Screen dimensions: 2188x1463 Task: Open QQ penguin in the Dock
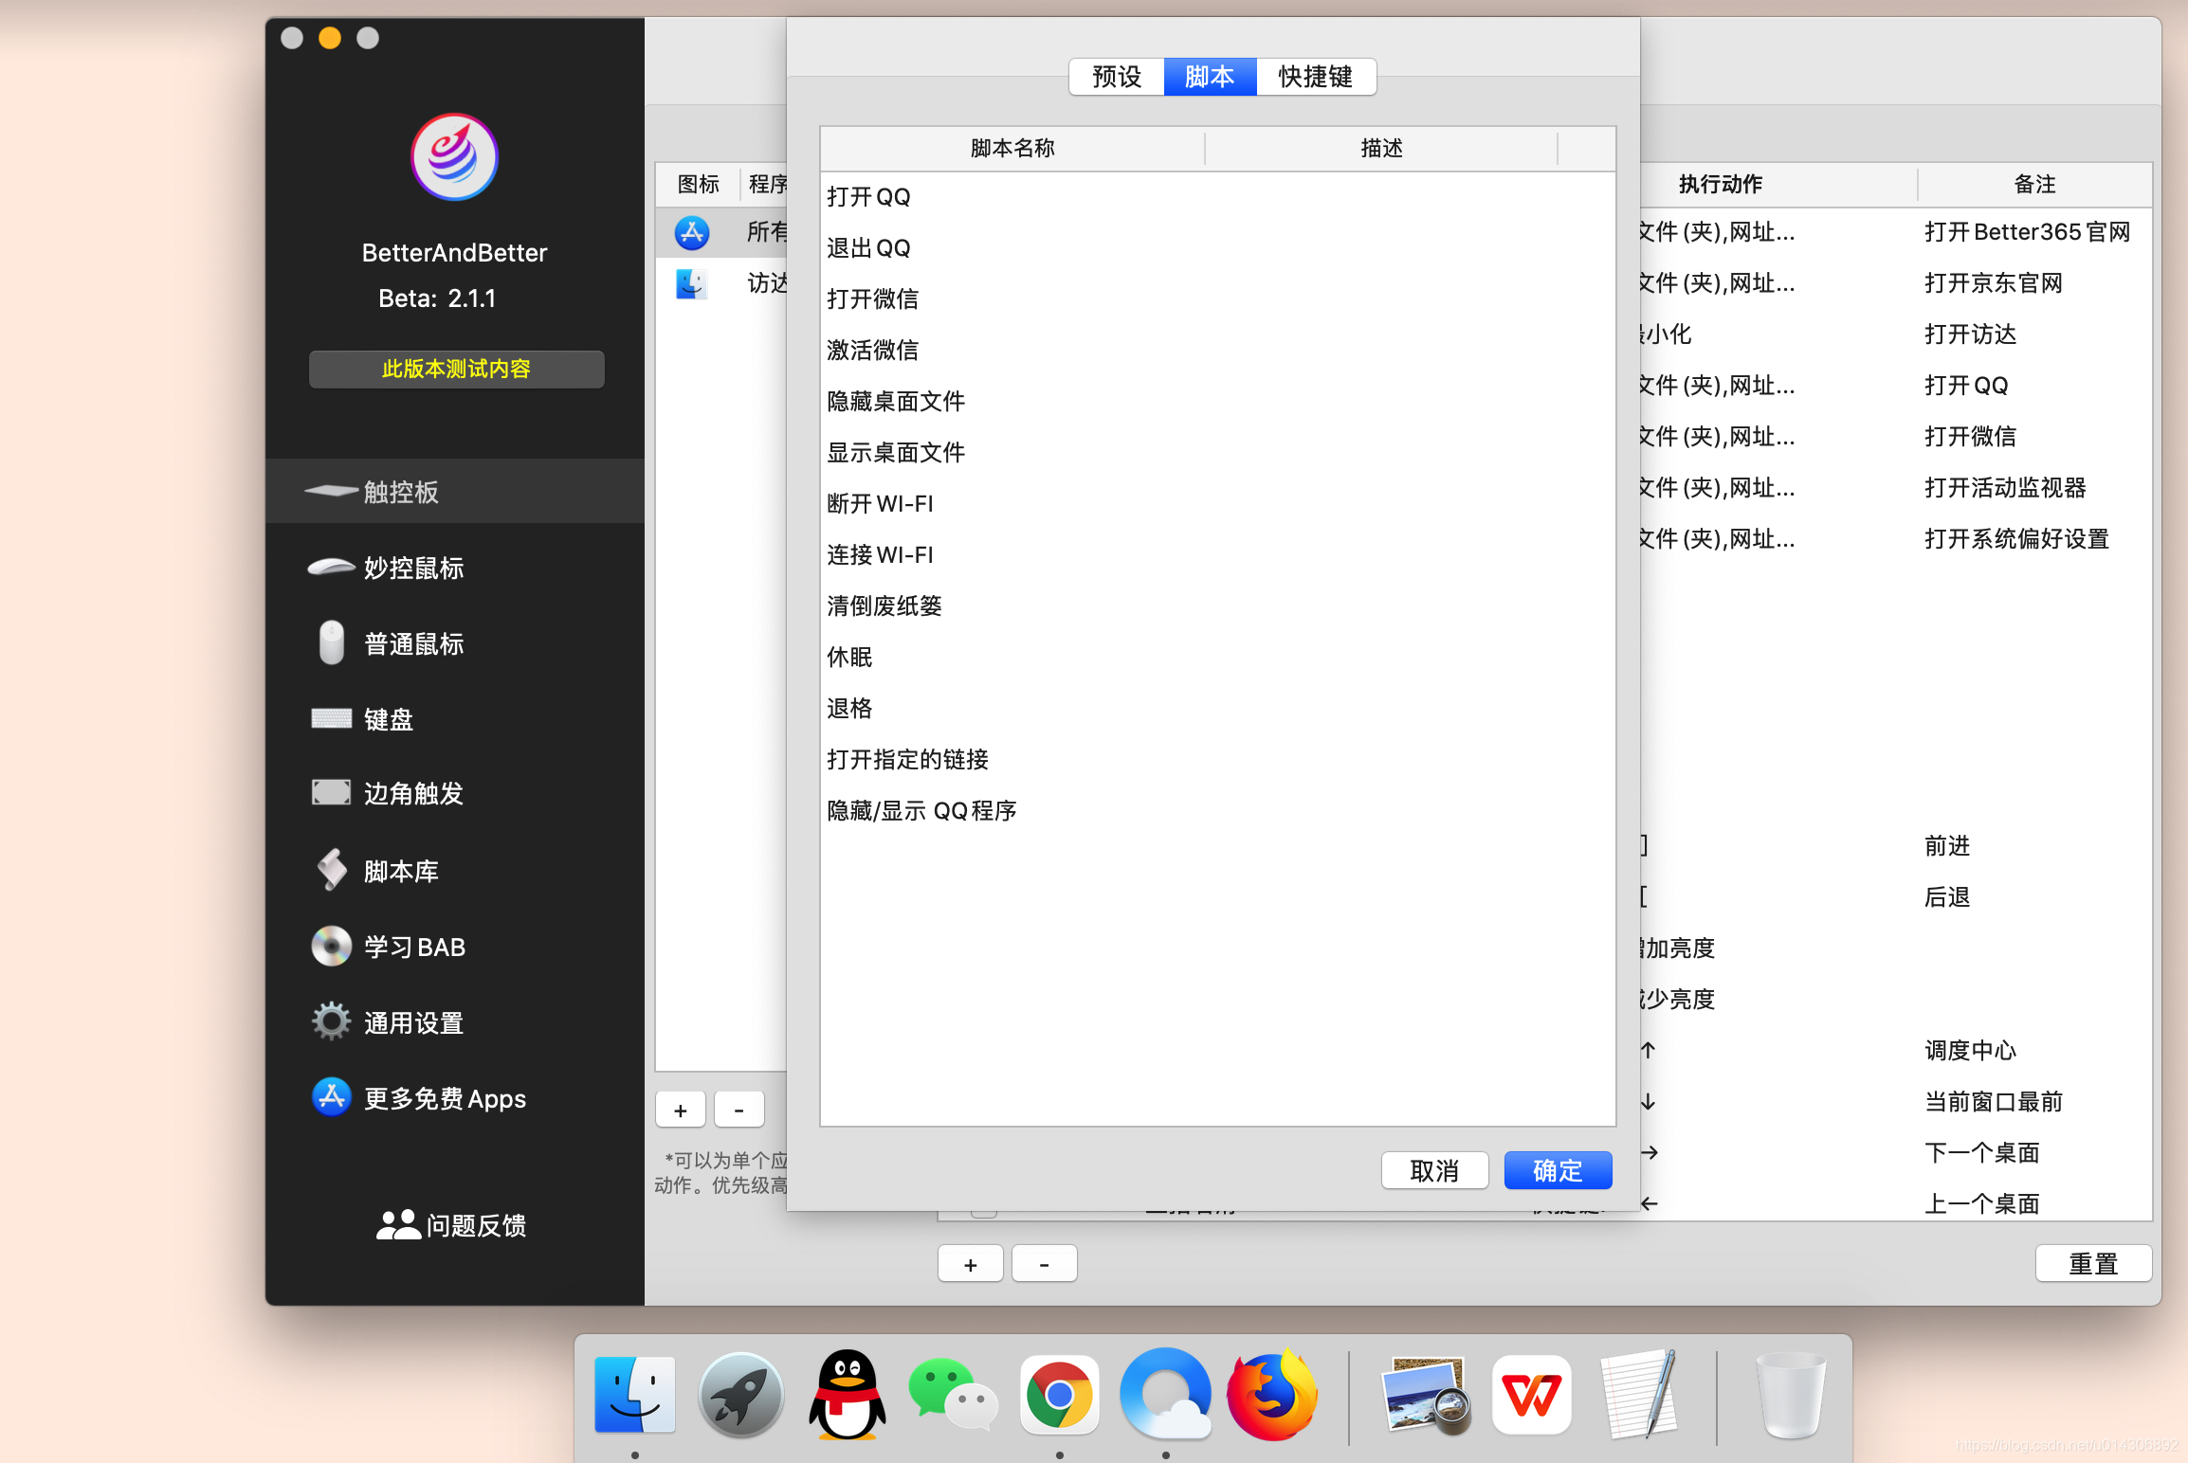click(x=847, y=1395)
